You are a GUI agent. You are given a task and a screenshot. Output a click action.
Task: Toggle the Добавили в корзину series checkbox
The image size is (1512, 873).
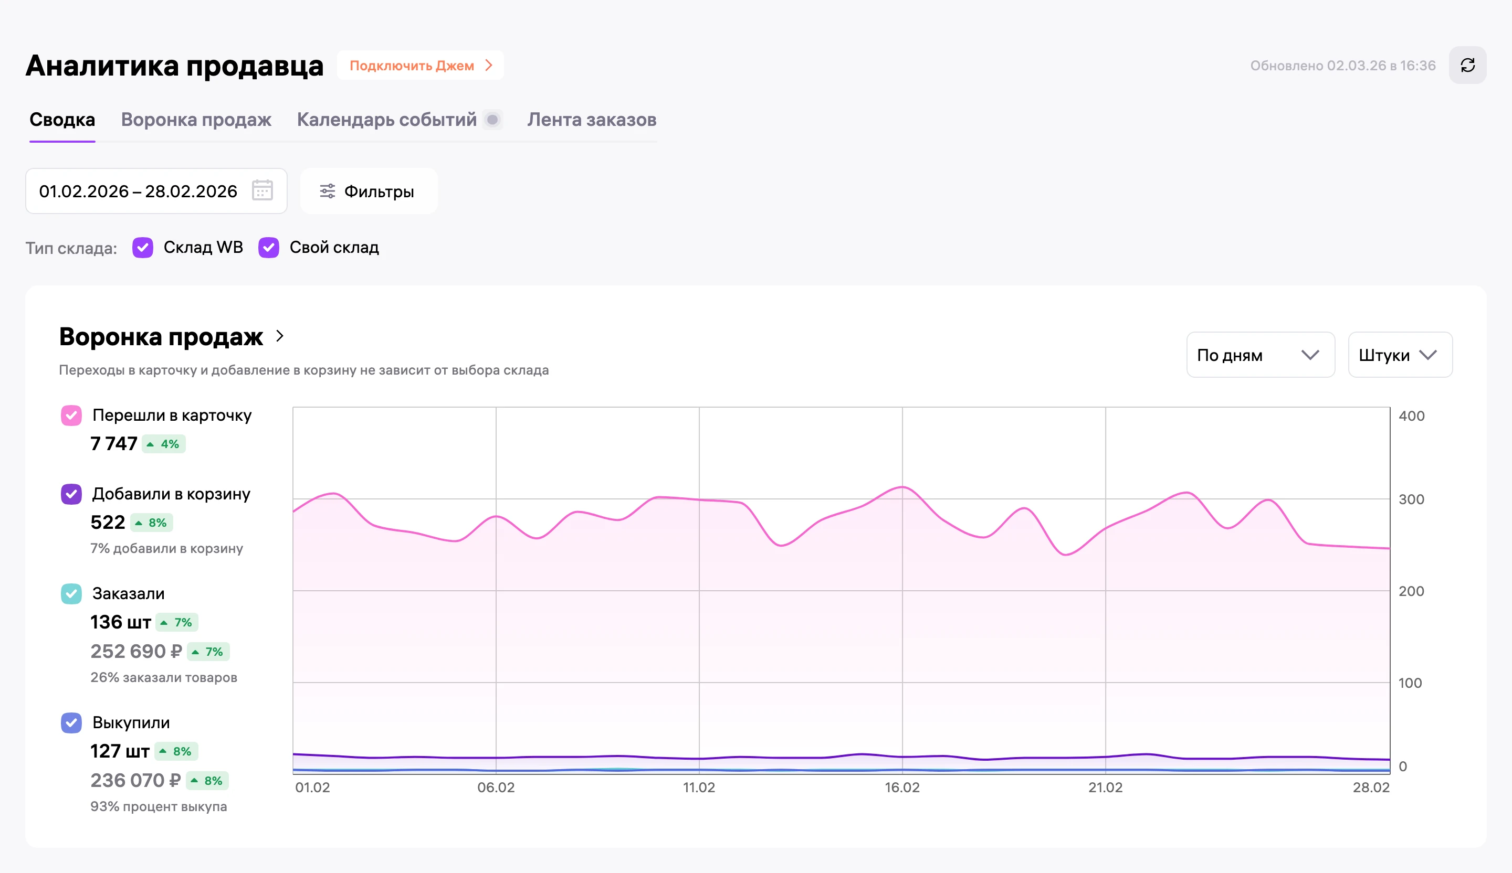click(x=71, y=494)
